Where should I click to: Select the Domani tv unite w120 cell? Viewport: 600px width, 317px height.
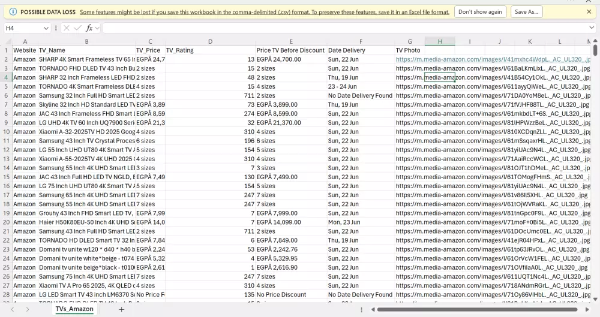click(86, 249)
